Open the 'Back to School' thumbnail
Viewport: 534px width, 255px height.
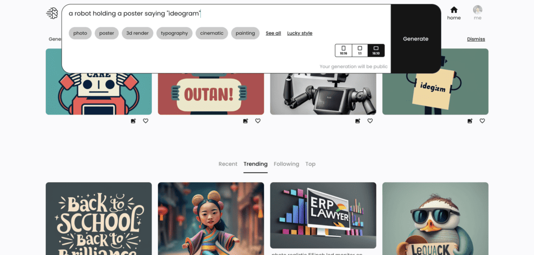point(99,219)
